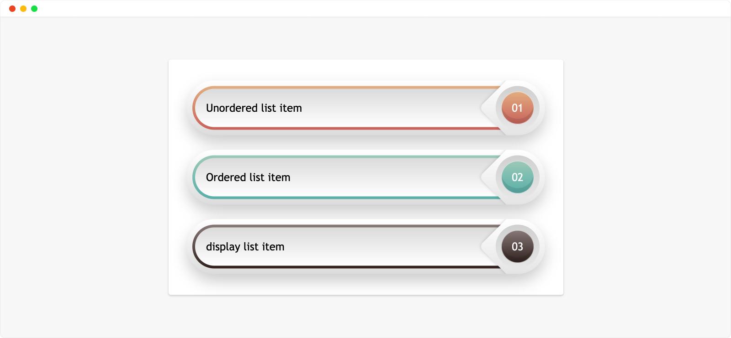Click the arrow pointer beside badge 01
This screenshot has height=338, width=731.
488,108
